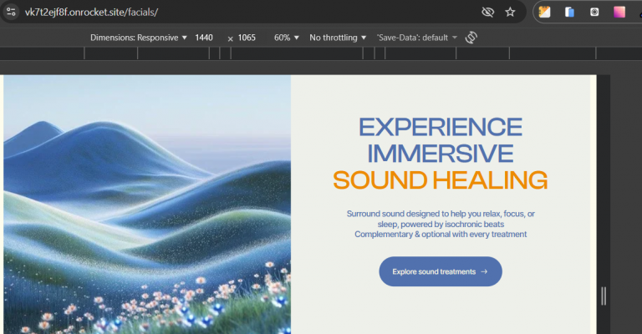The height and width of the screenshot is (334, 642).
Task: Open the pink gradient extension icon
Action: pos(619,12)
